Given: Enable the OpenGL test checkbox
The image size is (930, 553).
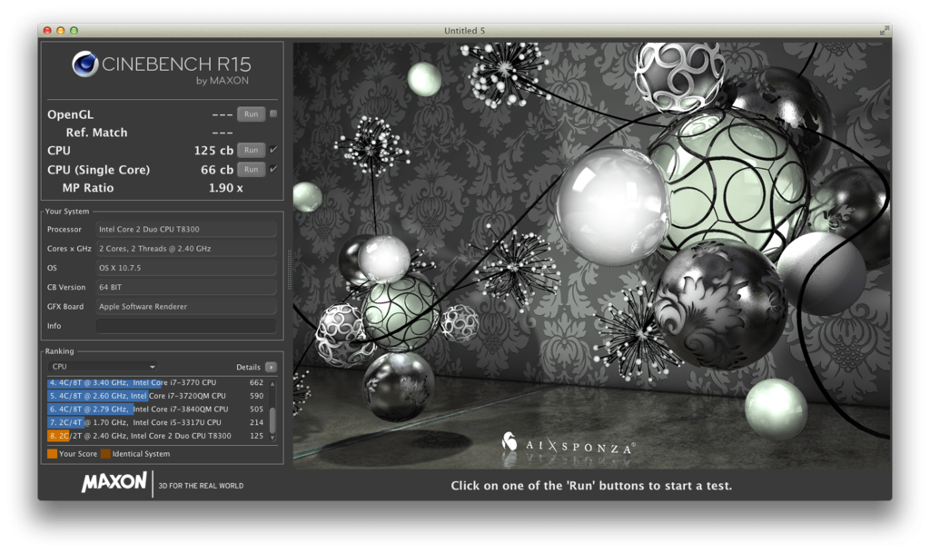Looking at the screenshot, I should [273, 114].
